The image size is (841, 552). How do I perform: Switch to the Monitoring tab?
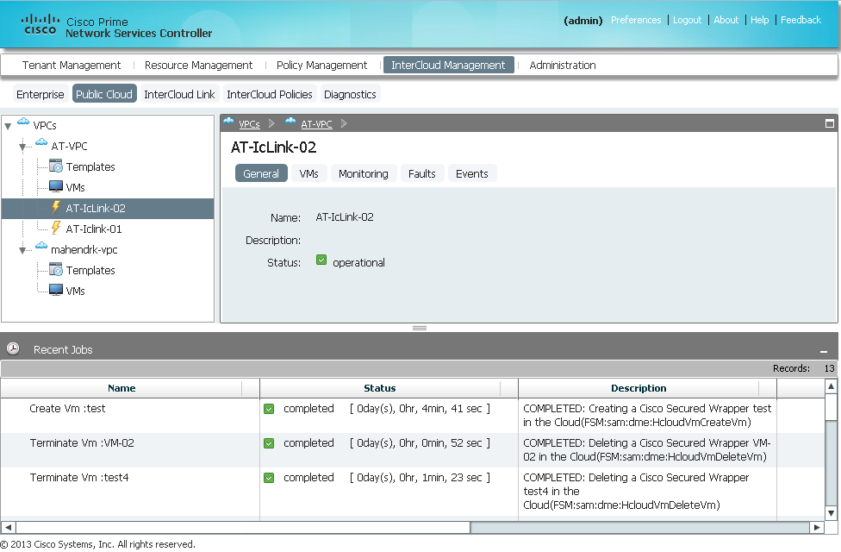(x=364, y=172)
